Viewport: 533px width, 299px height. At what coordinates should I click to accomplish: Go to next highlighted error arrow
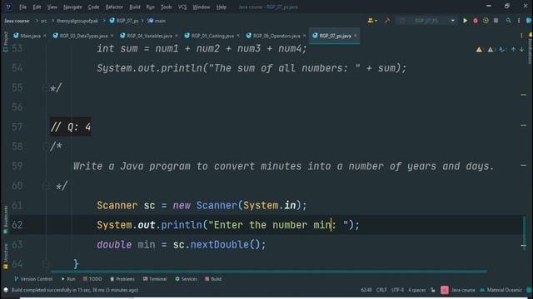[x=521, y=50]
